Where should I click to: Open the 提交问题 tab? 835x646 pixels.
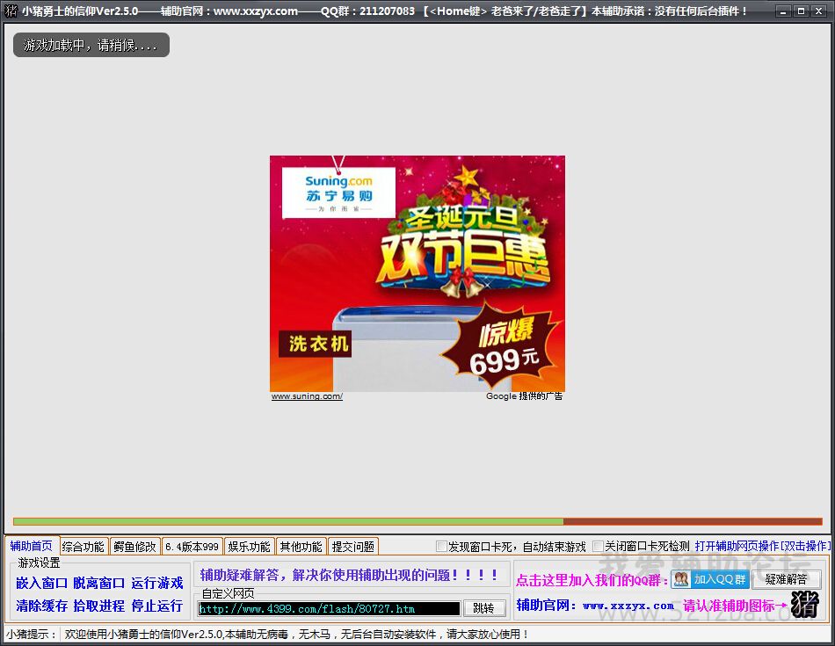click(353, 547)
